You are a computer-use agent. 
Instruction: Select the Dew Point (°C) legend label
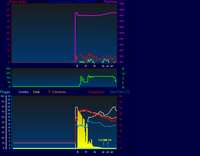pyautogui.click(x=119, y=92)
